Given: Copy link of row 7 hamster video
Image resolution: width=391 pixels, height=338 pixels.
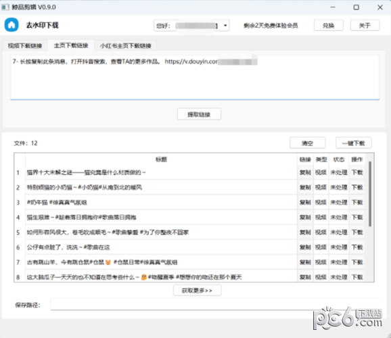Looking at the screenshot, I should (x=305, y=262).
